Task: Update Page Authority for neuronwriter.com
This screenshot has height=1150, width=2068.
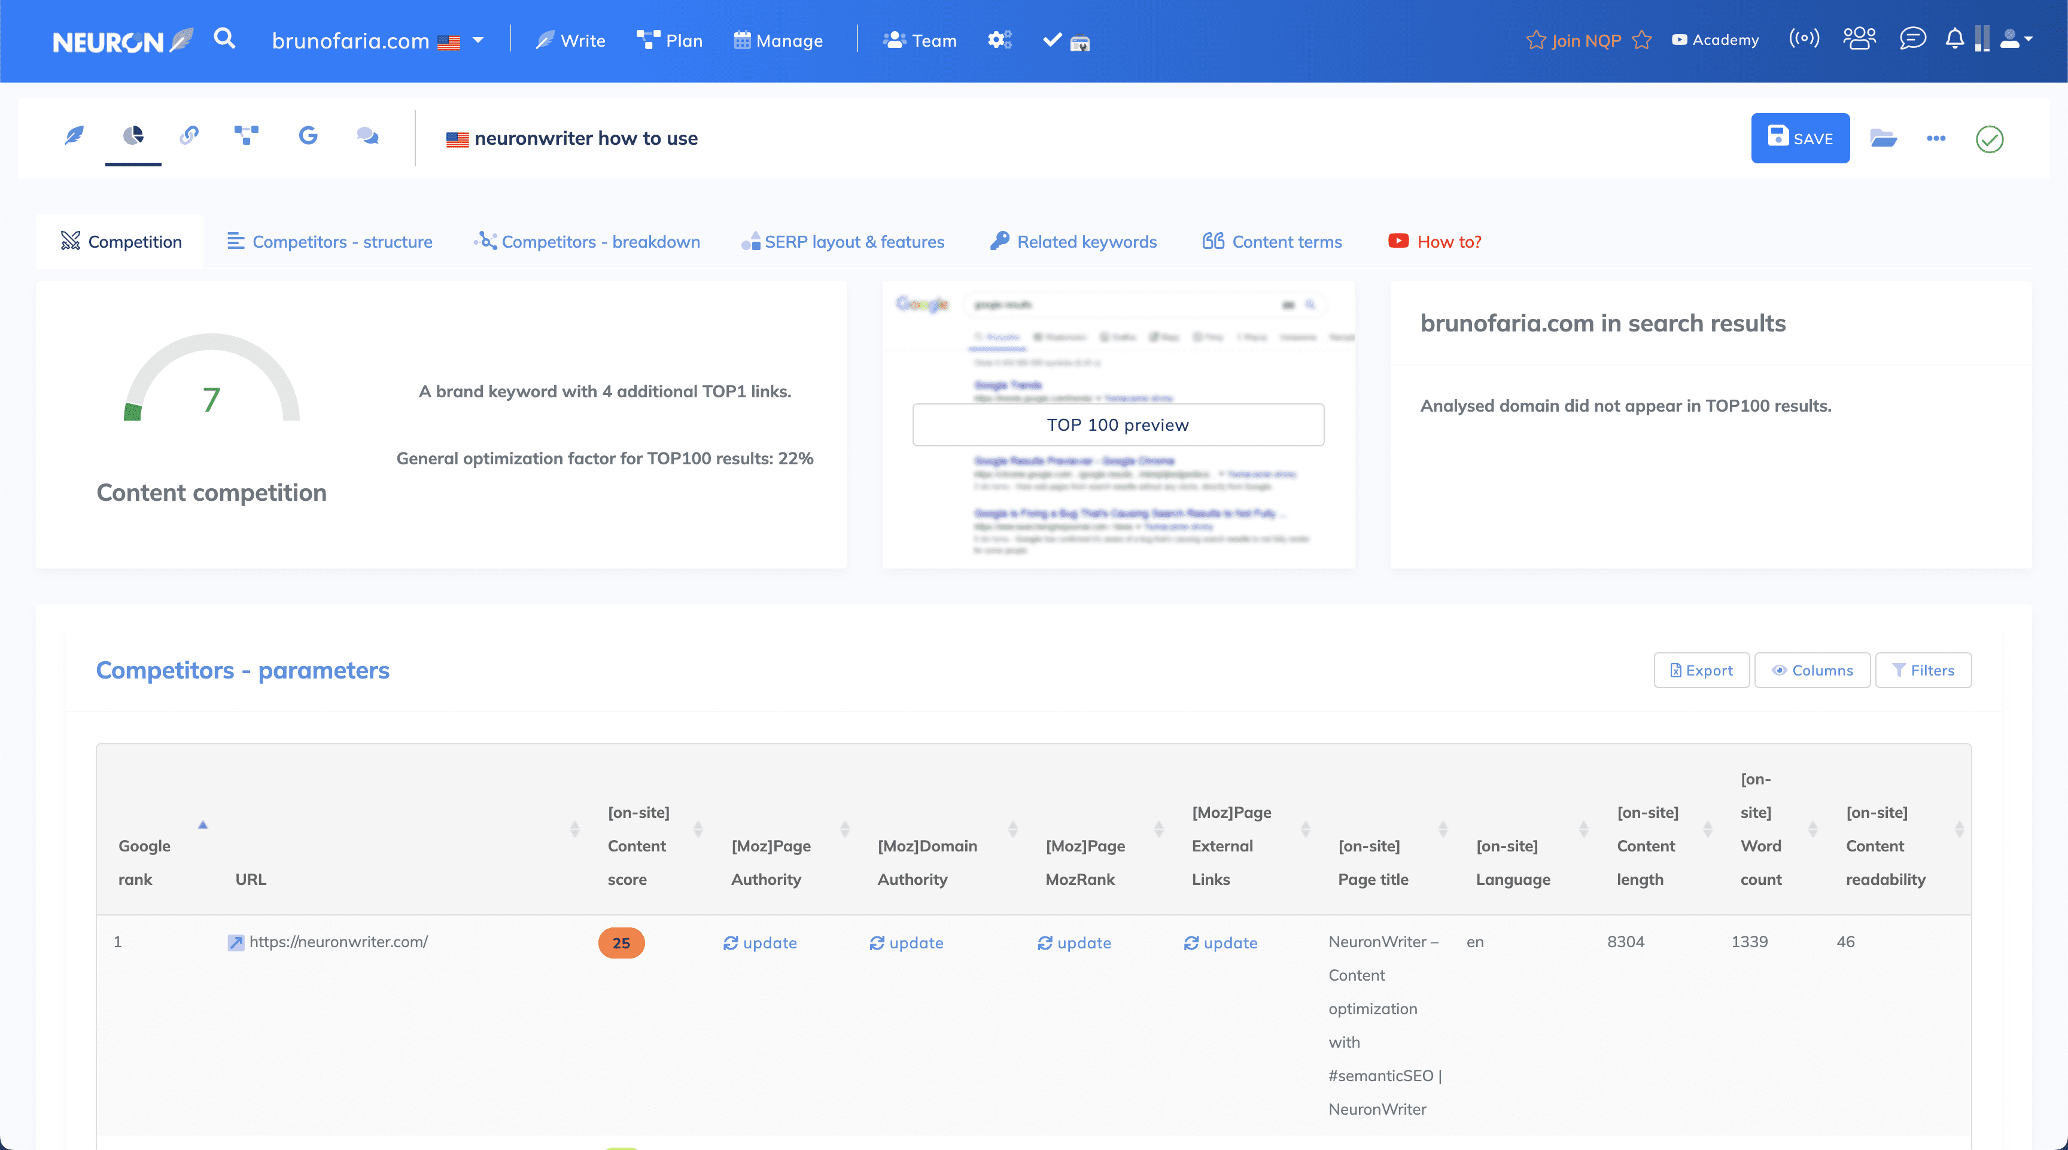Action: [759, 943]
